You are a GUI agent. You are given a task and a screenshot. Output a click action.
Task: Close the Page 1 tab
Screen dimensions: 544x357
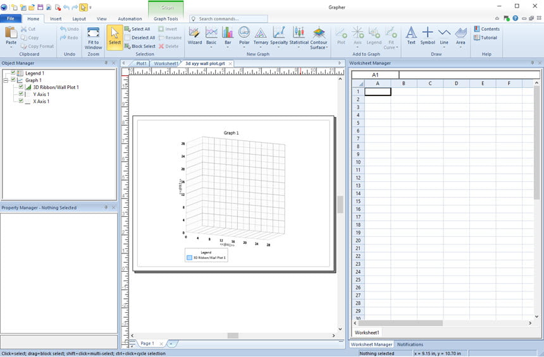coord(161,344)
